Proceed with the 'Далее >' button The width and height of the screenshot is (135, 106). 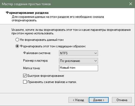[x=99, y=100]
